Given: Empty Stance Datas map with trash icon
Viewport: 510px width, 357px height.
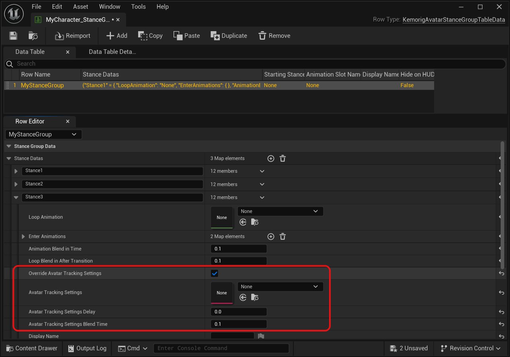Looking at the screenshot, I should pyautogui.click(x=282, y=159).
